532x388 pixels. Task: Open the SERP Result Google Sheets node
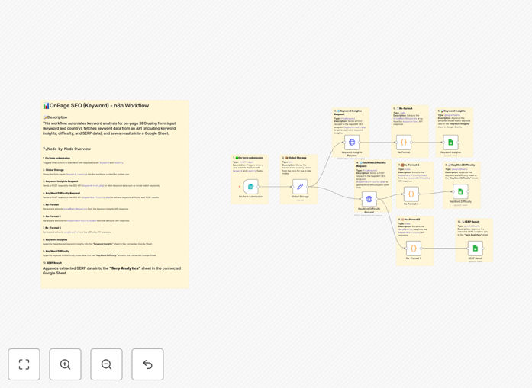pos(476,249)
